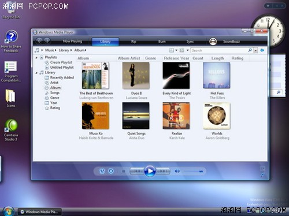Expand the Album breadcrumb arrow
Image resolution: width=289 pixels, height=216 pixels.
[86, 50]
